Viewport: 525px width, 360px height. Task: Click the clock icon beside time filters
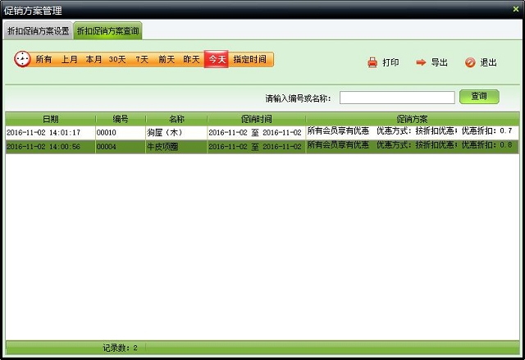[x=22, y=59]
